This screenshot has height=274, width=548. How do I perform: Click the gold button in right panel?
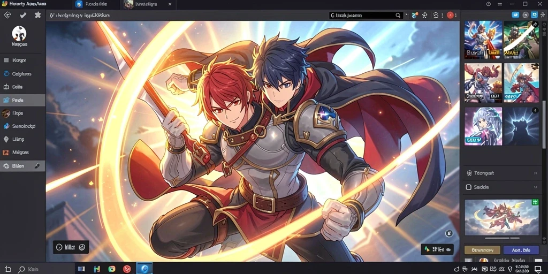(482, 250)
